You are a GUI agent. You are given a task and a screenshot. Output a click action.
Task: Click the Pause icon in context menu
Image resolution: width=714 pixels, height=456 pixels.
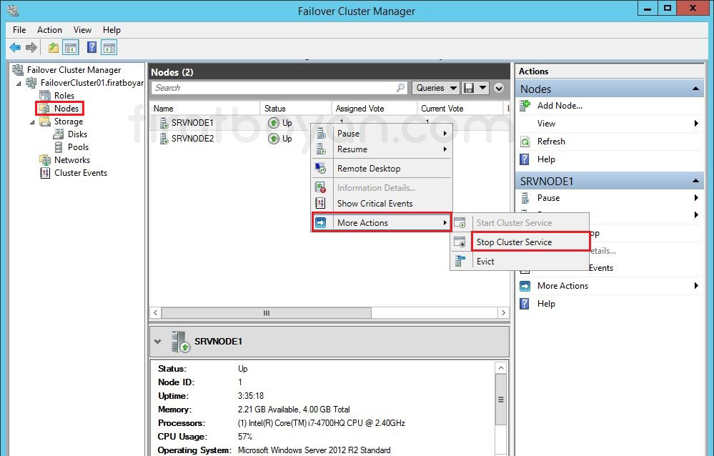tap(321, 133)
